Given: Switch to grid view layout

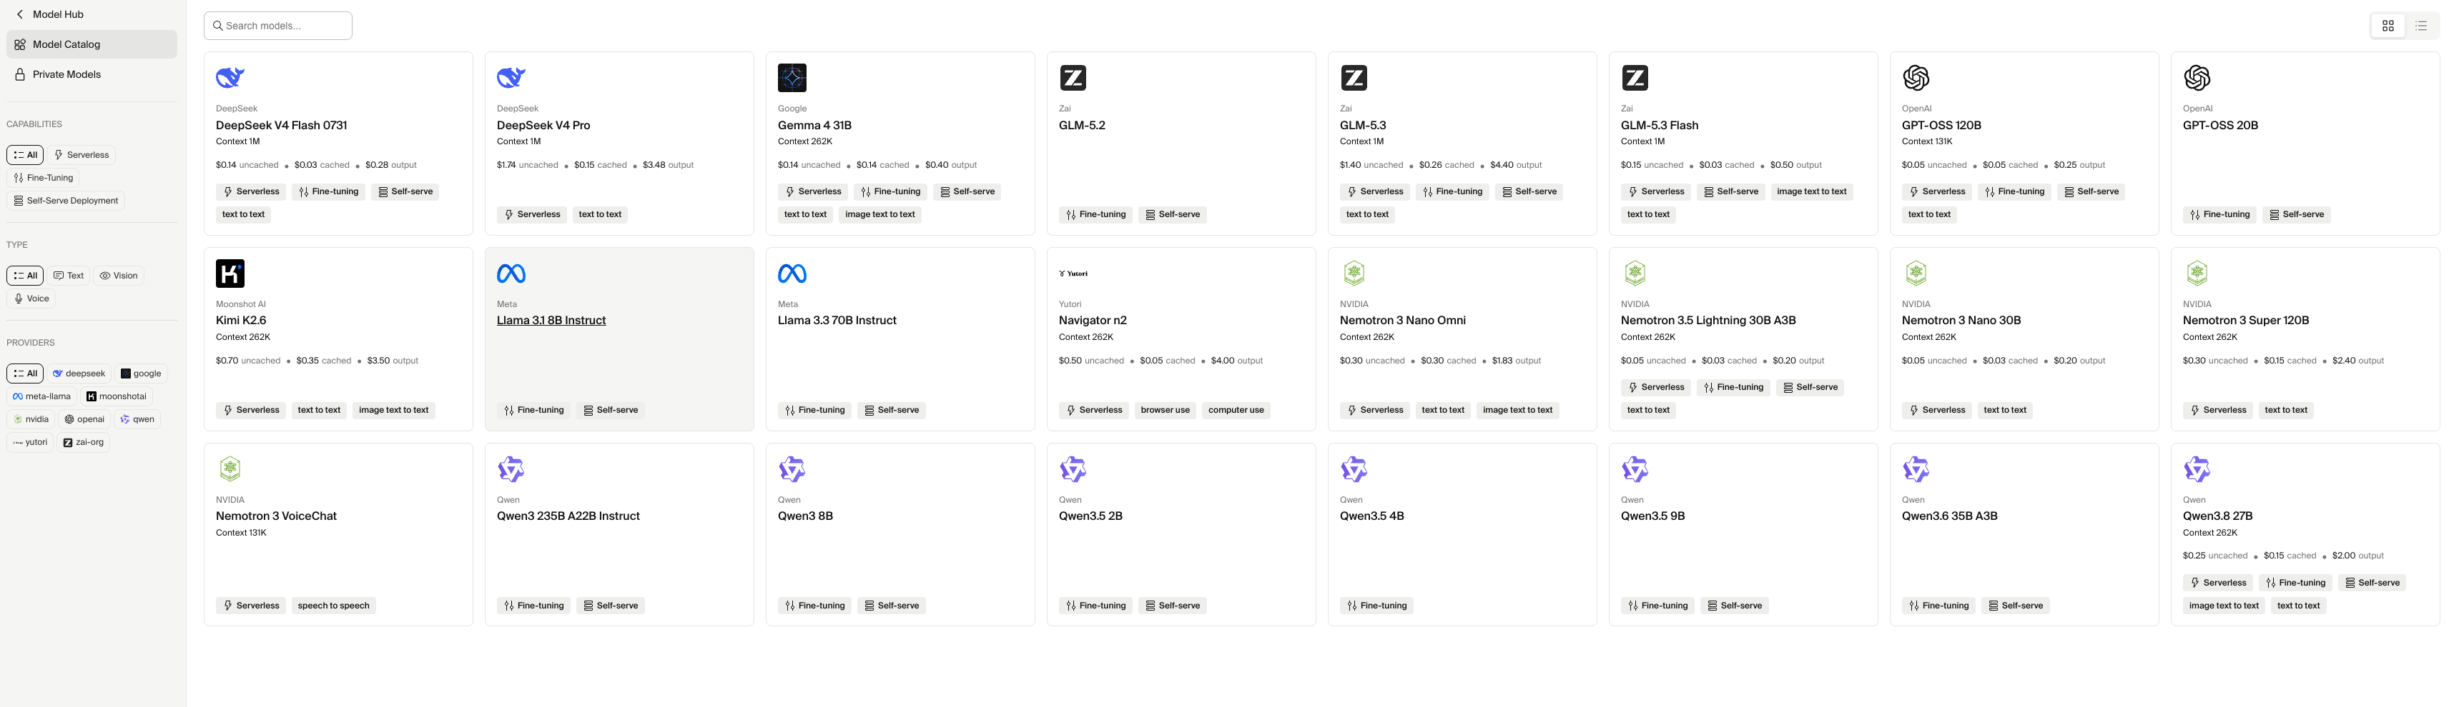Looking at the screenshot, I should [x=2388, y=26].
